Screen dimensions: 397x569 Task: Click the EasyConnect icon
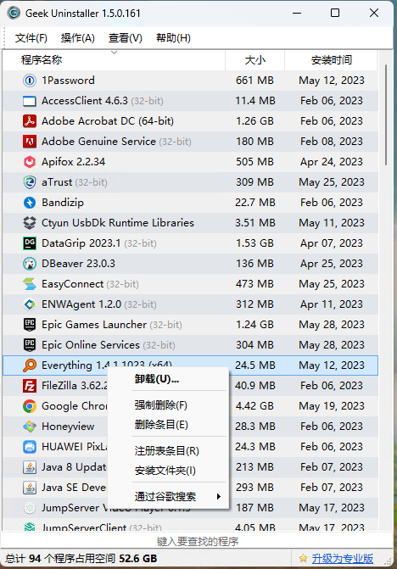coord(30,284)
